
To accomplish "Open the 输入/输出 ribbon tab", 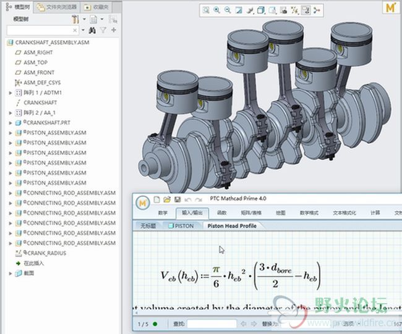I will coord(192,213).
